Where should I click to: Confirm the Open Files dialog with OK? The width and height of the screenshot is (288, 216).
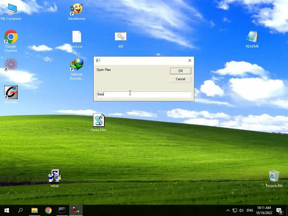(181, 71)
